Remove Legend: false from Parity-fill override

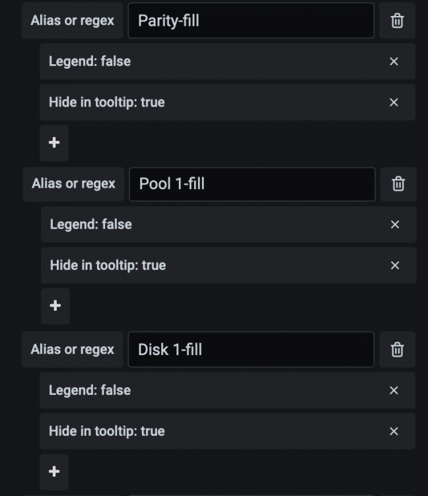click(x=394, y=62)
